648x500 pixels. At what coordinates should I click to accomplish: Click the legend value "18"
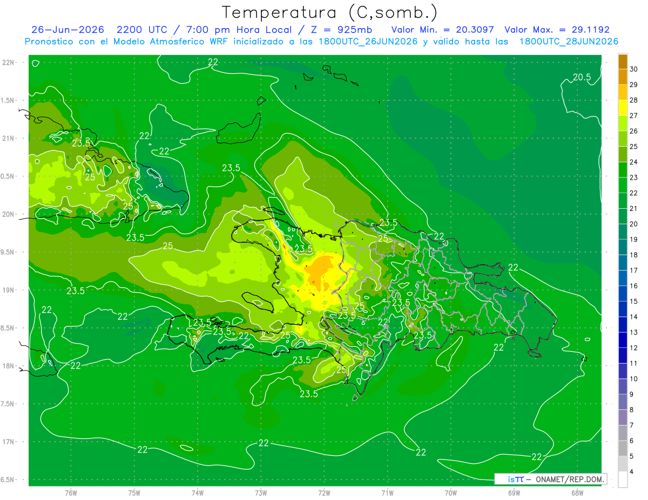click(x=634, y=255)
